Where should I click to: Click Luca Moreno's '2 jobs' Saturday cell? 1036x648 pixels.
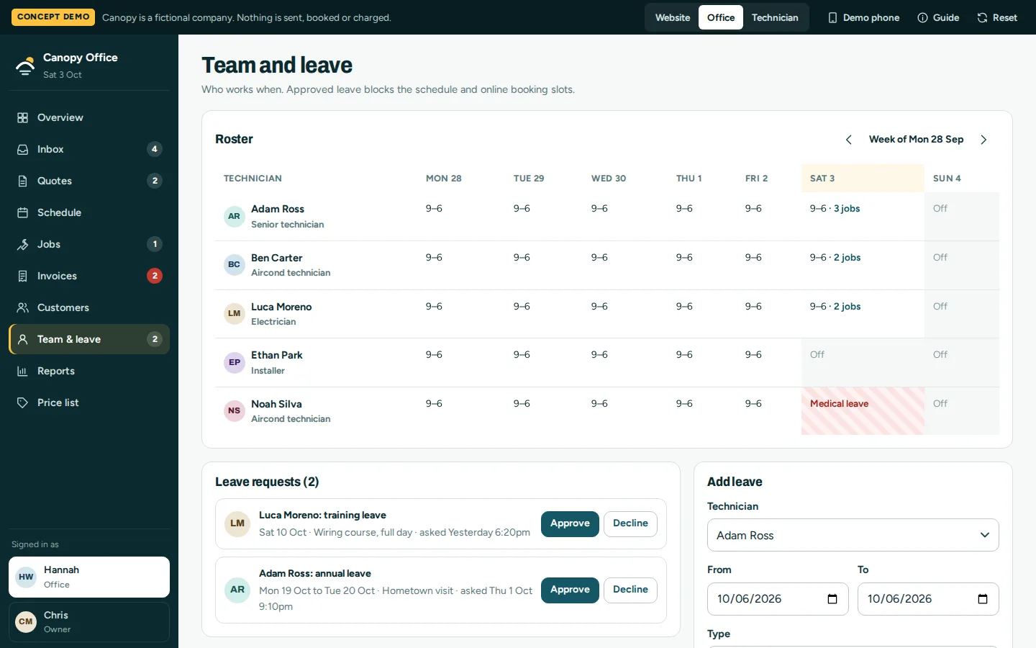(863, 314)
